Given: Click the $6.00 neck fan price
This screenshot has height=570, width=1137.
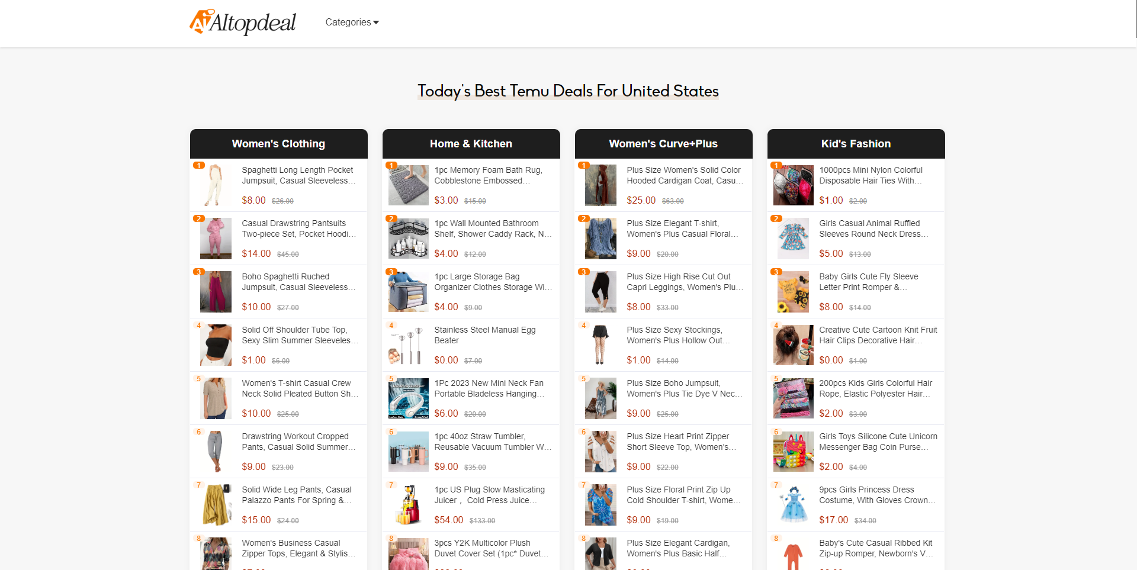Looking at the screenshot, I should point(446,413).
